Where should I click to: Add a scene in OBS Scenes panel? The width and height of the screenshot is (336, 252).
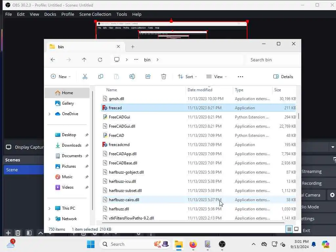point(8,233)
